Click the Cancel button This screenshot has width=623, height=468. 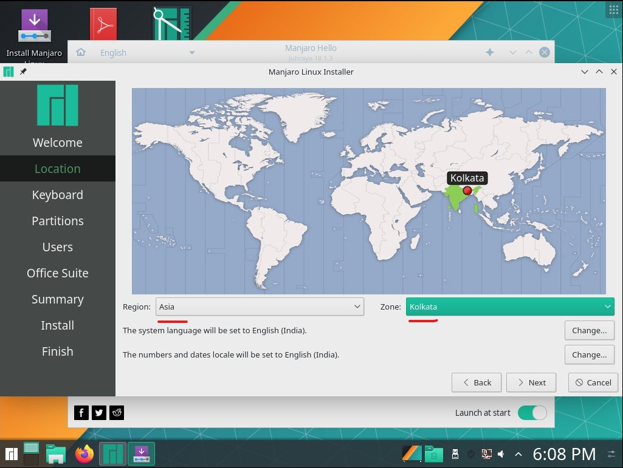pyautogui.click(x=593, y=382)
